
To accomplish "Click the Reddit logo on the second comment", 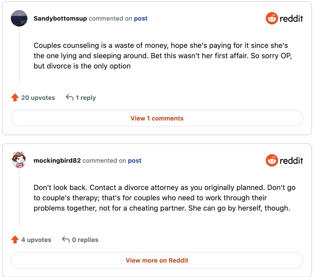I will coord(284,160).
